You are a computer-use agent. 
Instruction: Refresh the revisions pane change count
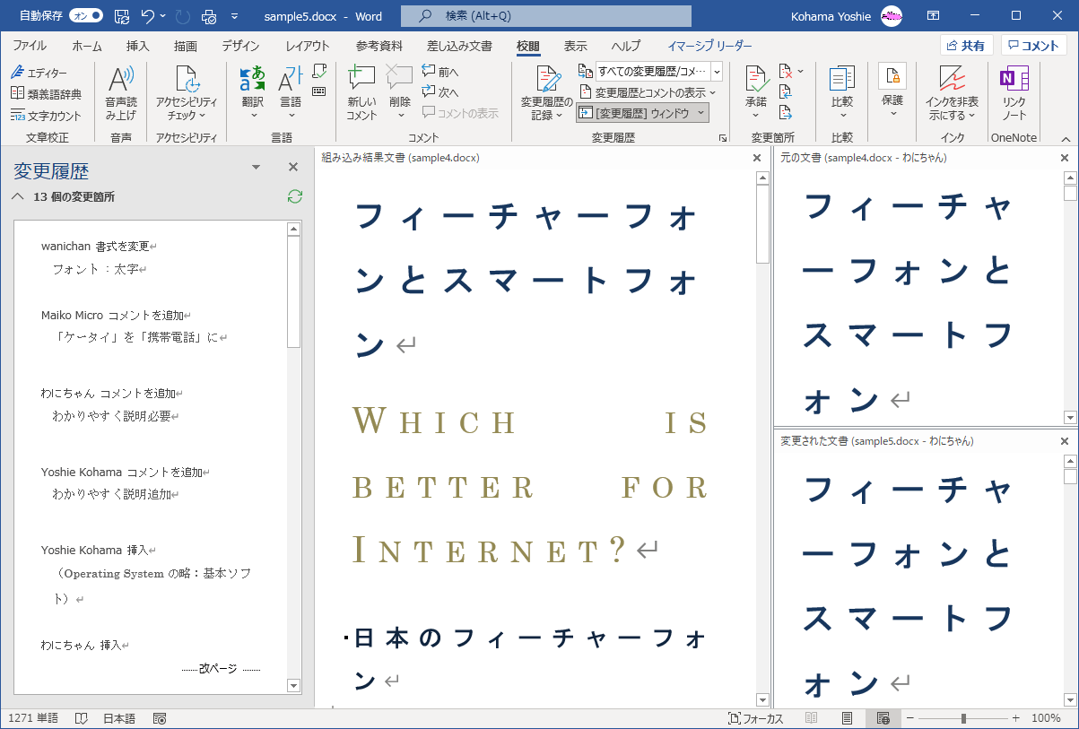(294, 196)
